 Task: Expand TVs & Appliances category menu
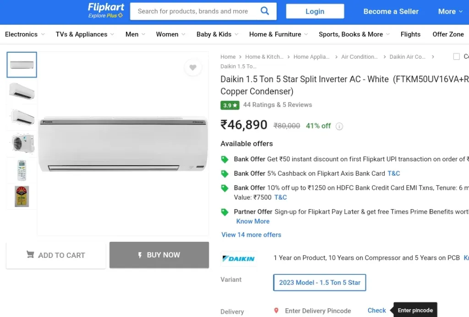[85, 34]
